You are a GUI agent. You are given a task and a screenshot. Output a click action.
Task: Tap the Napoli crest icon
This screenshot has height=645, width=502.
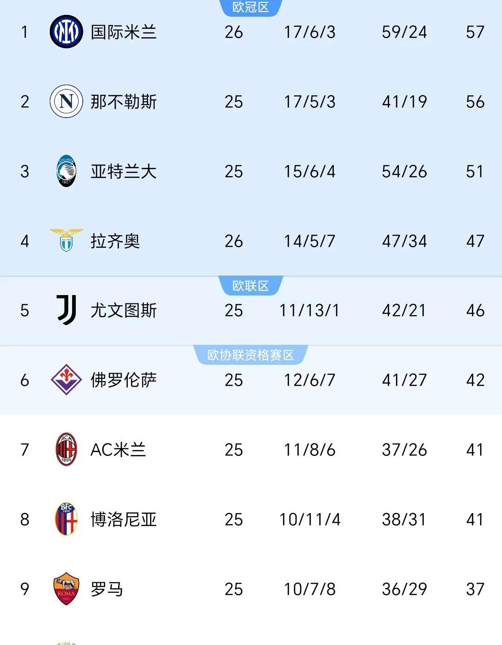click(x=66, y=101)
